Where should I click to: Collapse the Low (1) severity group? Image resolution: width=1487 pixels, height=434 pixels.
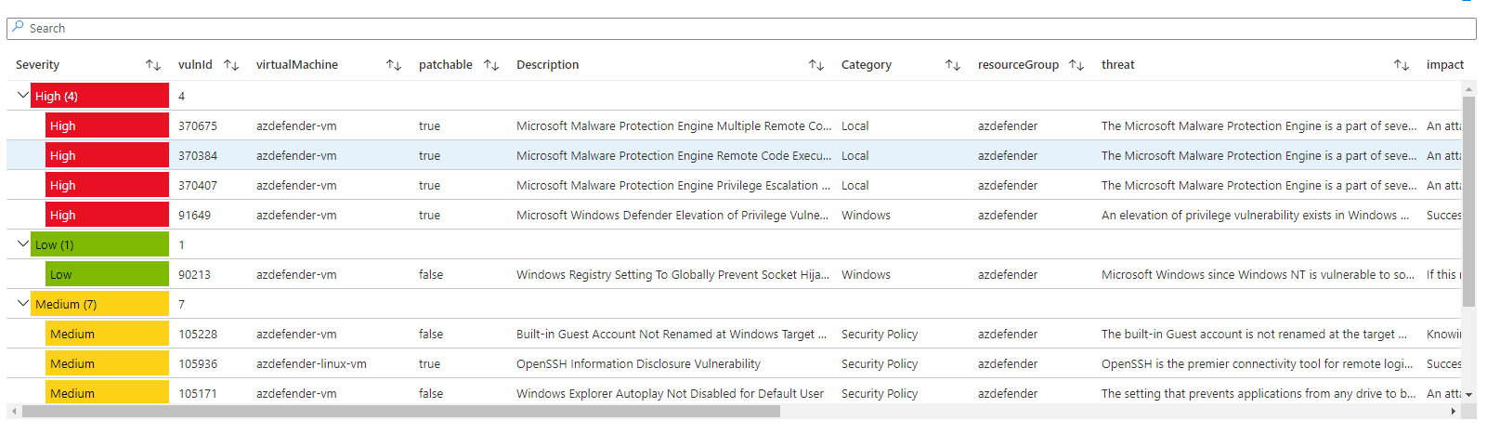point(23,244)
